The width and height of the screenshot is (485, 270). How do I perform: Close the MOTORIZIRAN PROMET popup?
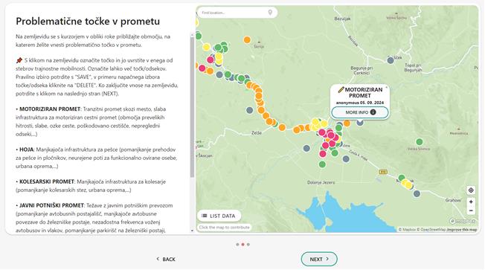point(386,88)
